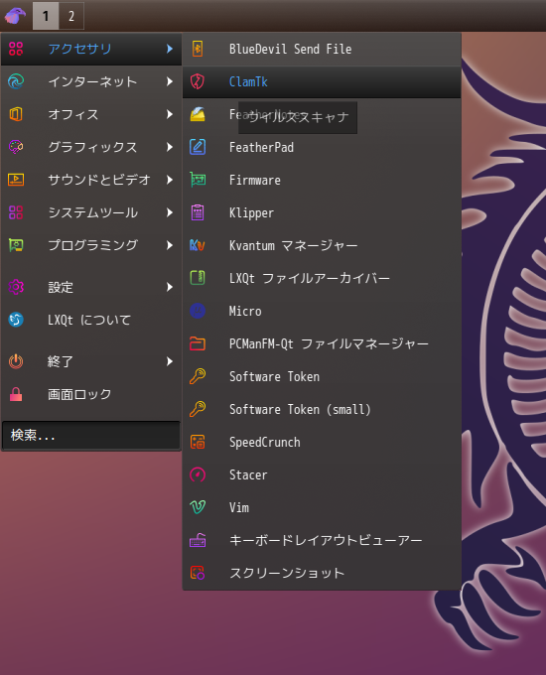The image size is (546, 675).
Task: Expand the システムツール submenu arrow
Action: pos(170,212)
